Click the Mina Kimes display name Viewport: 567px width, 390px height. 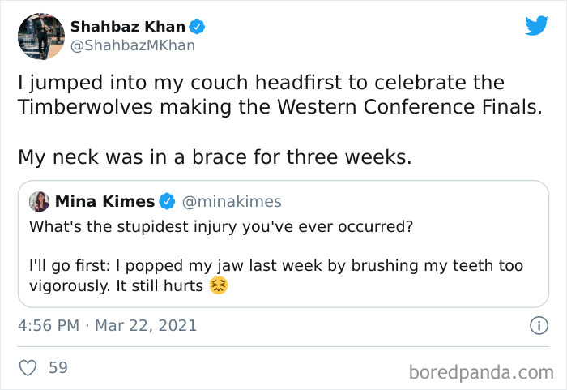pyautogui.click(x=104, y=201)
